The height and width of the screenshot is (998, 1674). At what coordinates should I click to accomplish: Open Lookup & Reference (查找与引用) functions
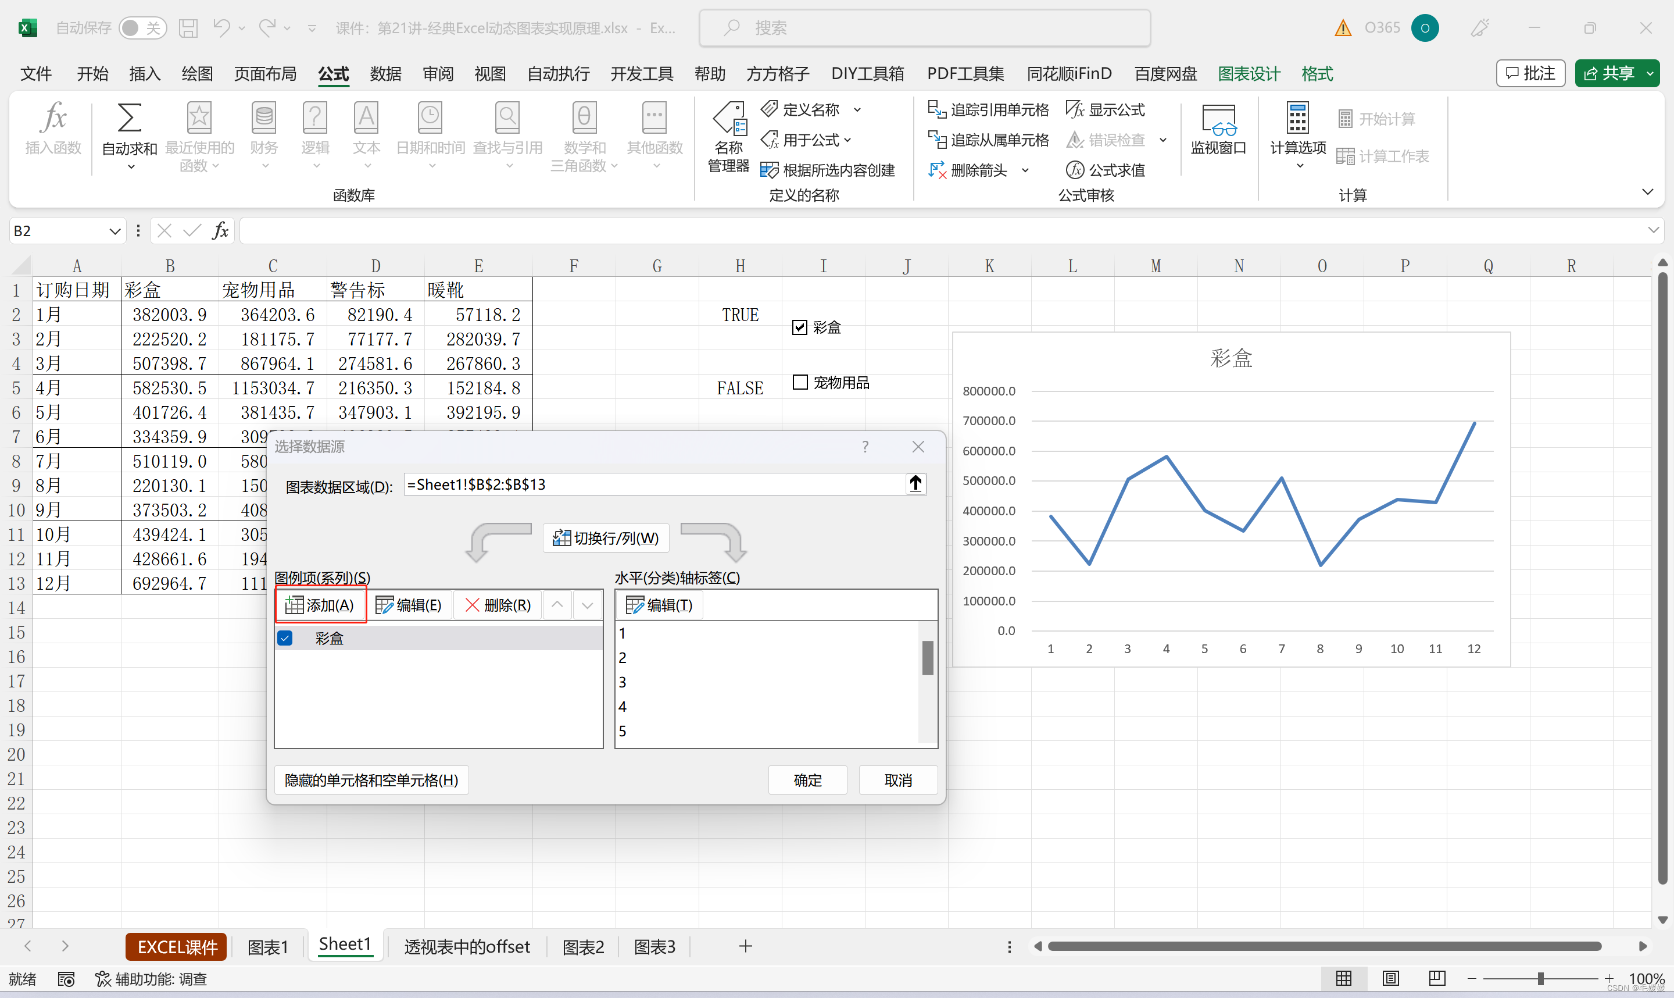pos(507,135)
